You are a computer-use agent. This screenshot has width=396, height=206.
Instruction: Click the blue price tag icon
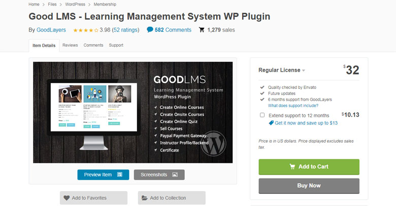click(x=271, y=123)
